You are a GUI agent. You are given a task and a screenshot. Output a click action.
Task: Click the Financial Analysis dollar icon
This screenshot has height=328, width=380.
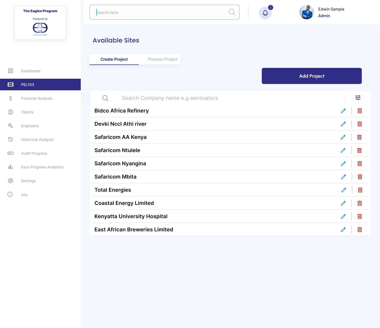11,98
